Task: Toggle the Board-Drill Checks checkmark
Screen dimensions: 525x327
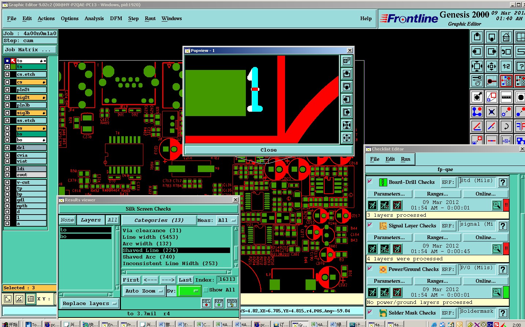Action: click(370, 181)
